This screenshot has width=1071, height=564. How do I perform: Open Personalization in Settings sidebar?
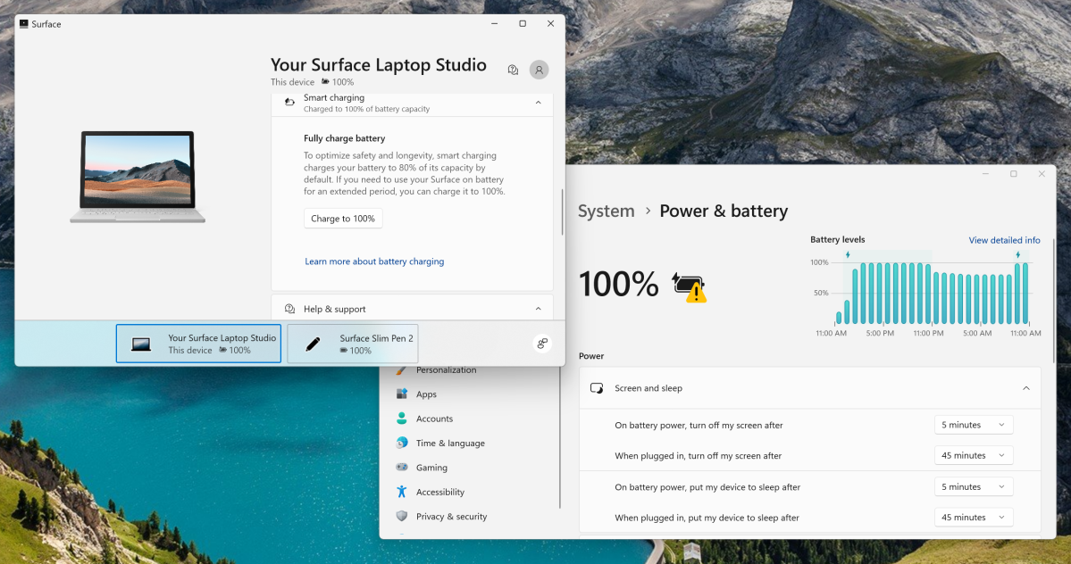coord(446,369)
